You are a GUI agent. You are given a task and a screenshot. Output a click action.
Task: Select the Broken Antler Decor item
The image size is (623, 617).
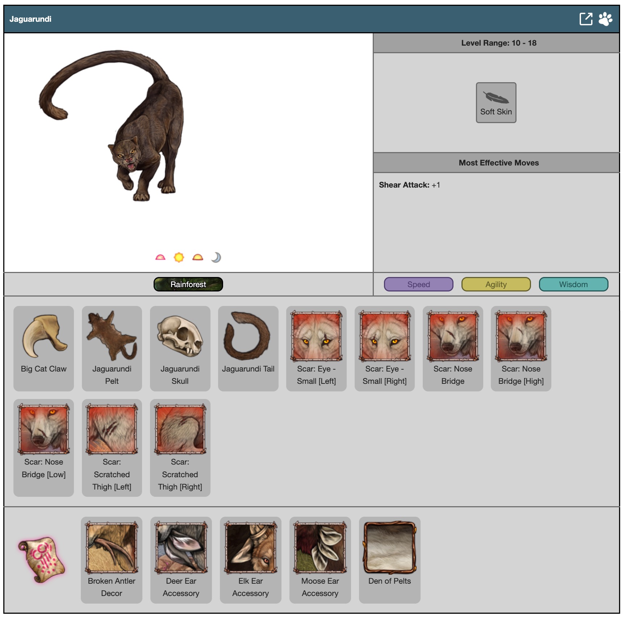coord(112,559)
